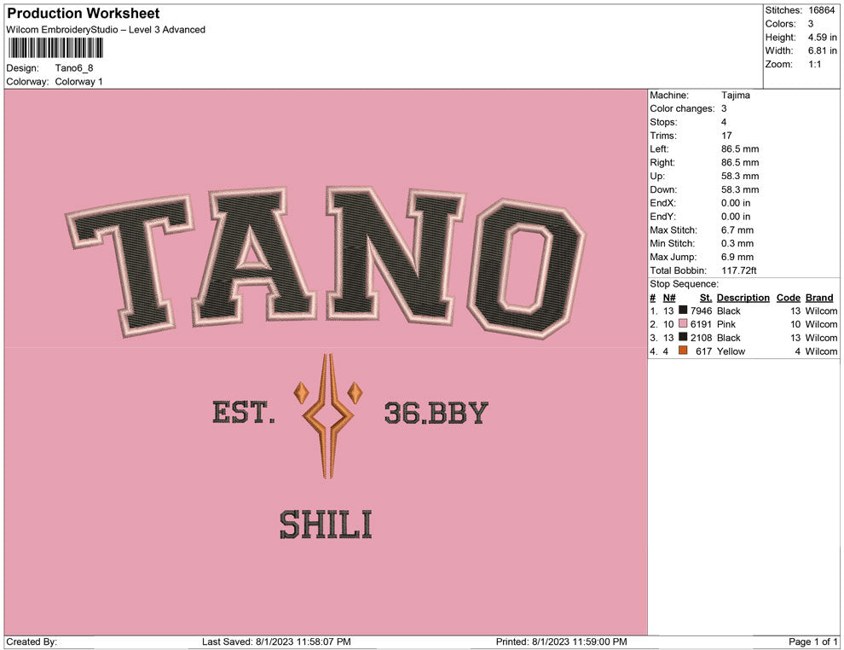Select the black swatch in stop 3
The height and width of the screenshot is (650, 844).
[683, 337]
